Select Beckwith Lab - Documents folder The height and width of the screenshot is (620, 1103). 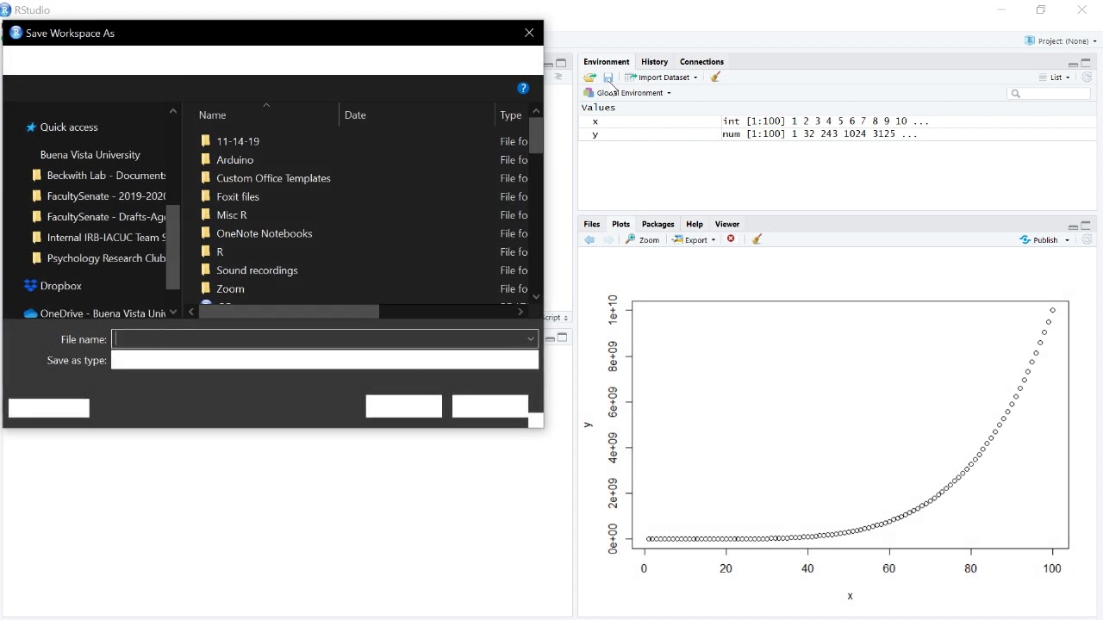[x=106, y=176]
